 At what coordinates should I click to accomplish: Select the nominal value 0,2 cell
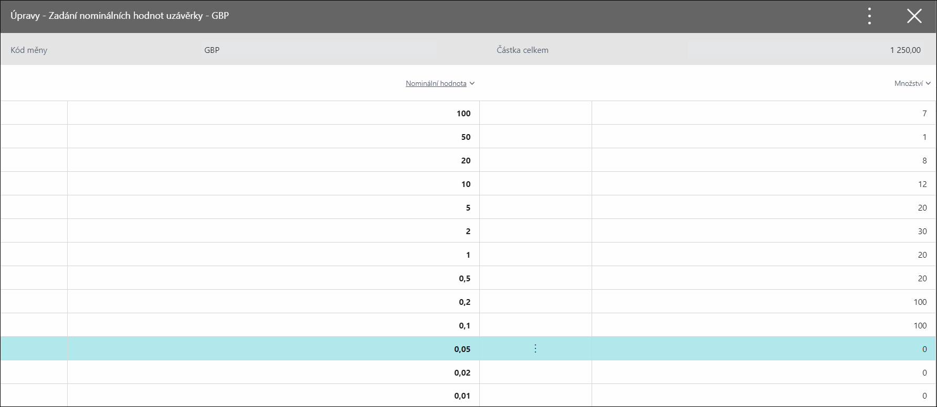click(x=273, y=302)
